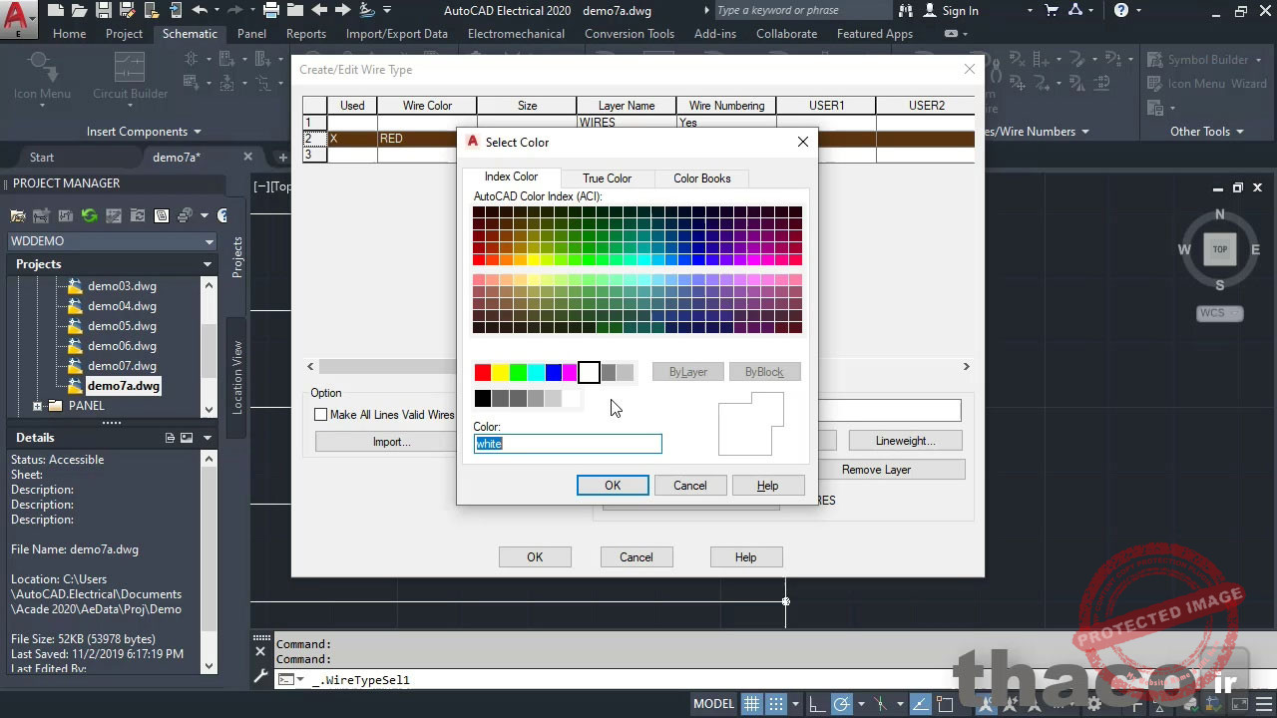Toggle ortho mode in the status bar
This screenshot has width=1277, height=718.
tap(816, 704)
